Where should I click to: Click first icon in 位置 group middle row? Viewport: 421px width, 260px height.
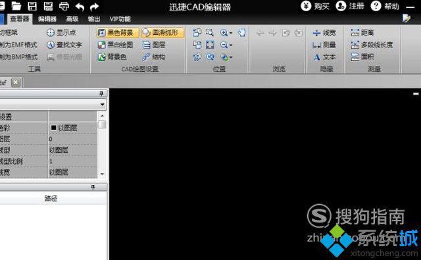[x=197, y=45]
